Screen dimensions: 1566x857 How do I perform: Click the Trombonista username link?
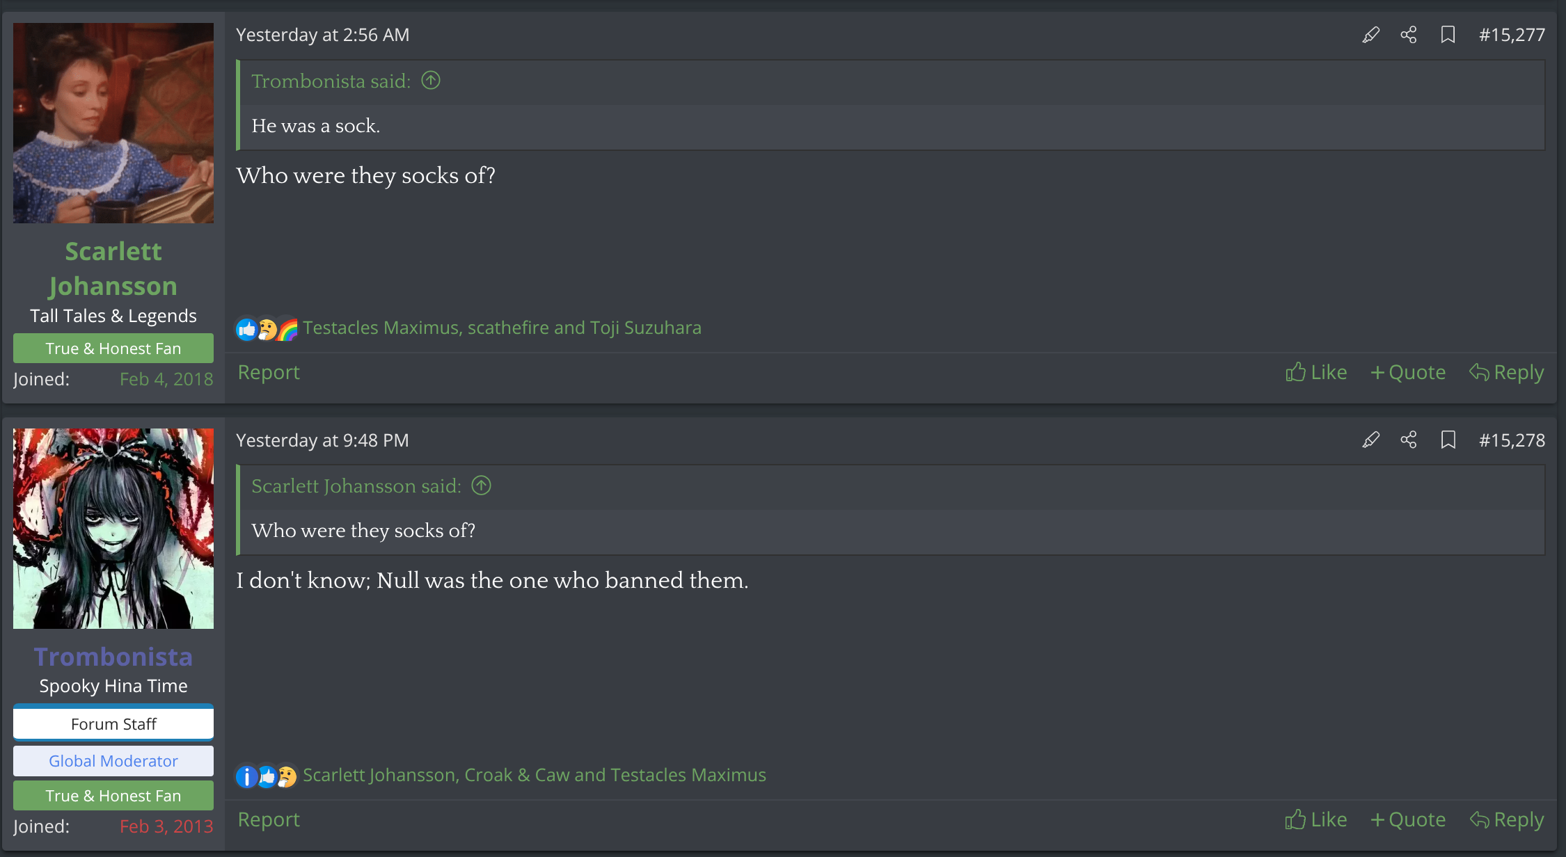coord(113,657)
